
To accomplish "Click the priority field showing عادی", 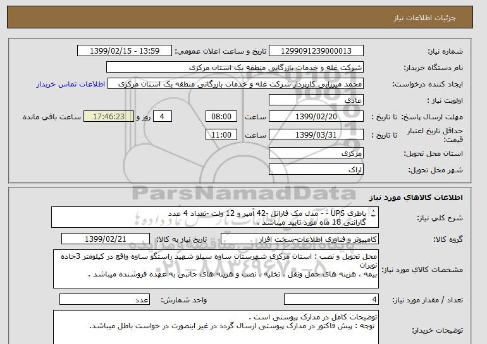I will [316, 100].
